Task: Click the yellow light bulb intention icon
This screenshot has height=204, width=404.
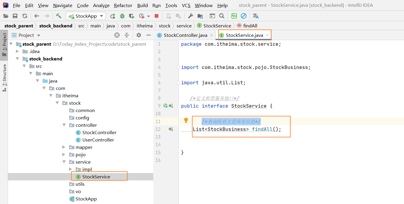Action: pos(186,120)
